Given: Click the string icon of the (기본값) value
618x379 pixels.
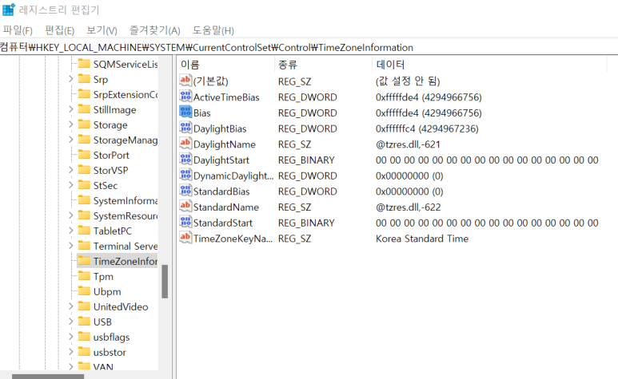Looking at the screenshot, I should coord(185,81).
